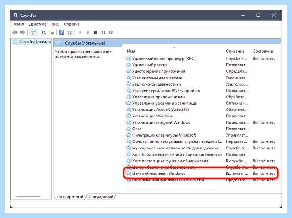Maximize the Службы window

(x=258, y=15)
